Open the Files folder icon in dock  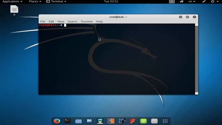(78, 121)
